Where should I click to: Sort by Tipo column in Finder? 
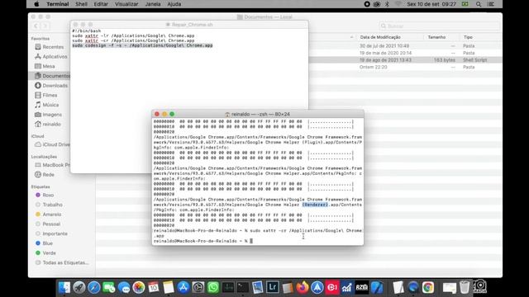click(x=468, y=37)
